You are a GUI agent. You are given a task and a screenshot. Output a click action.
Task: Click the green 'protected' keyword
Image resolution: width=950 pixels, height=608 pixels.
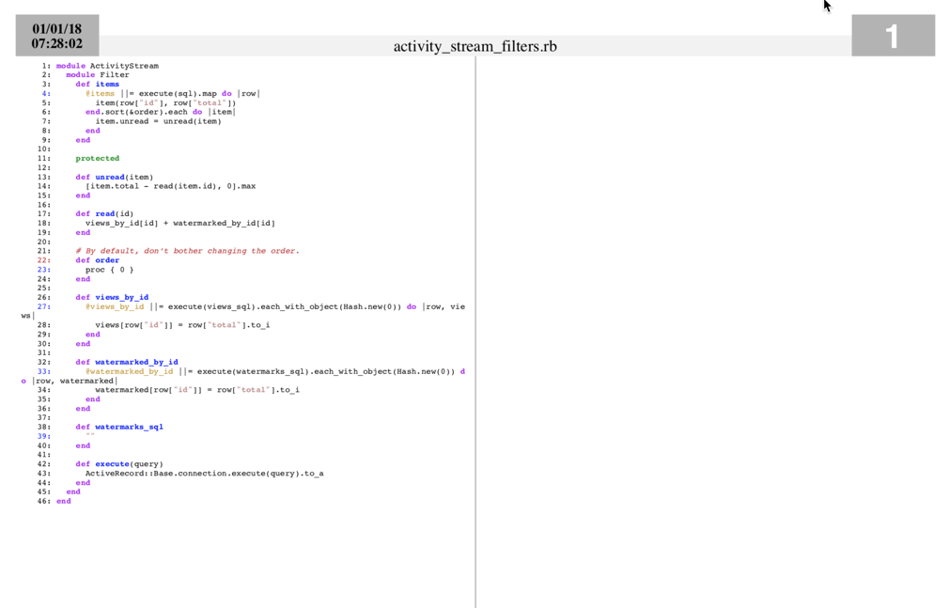tap(98, 159)
